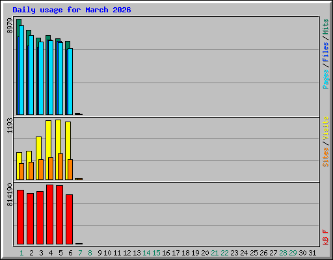This screenshot has height=260, width=333.
Task: Click green day label 21 on the x-axis
Action: [x=215, y=253]
